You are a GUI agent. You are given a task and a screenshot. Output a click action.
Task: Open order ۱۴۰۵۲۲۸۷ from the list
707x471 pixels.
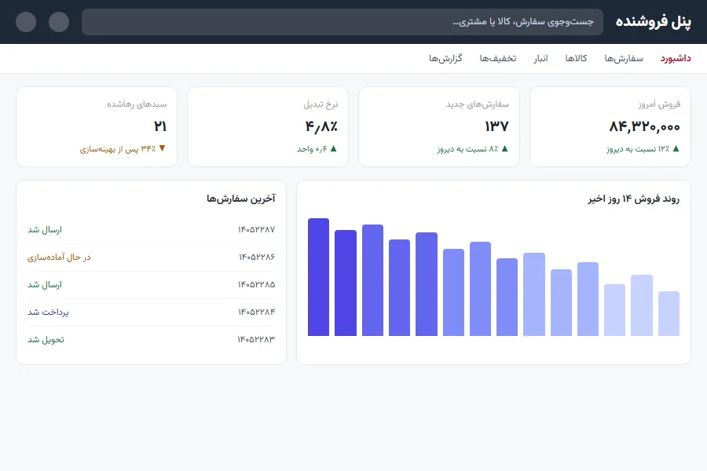click(152, 230)
